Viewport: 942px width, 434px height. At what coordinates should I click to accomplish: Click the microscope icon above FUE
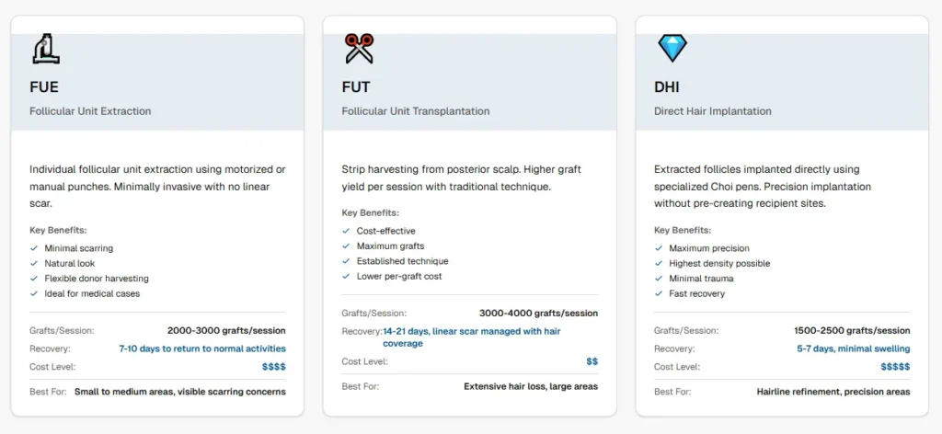(x=45, y=48)
